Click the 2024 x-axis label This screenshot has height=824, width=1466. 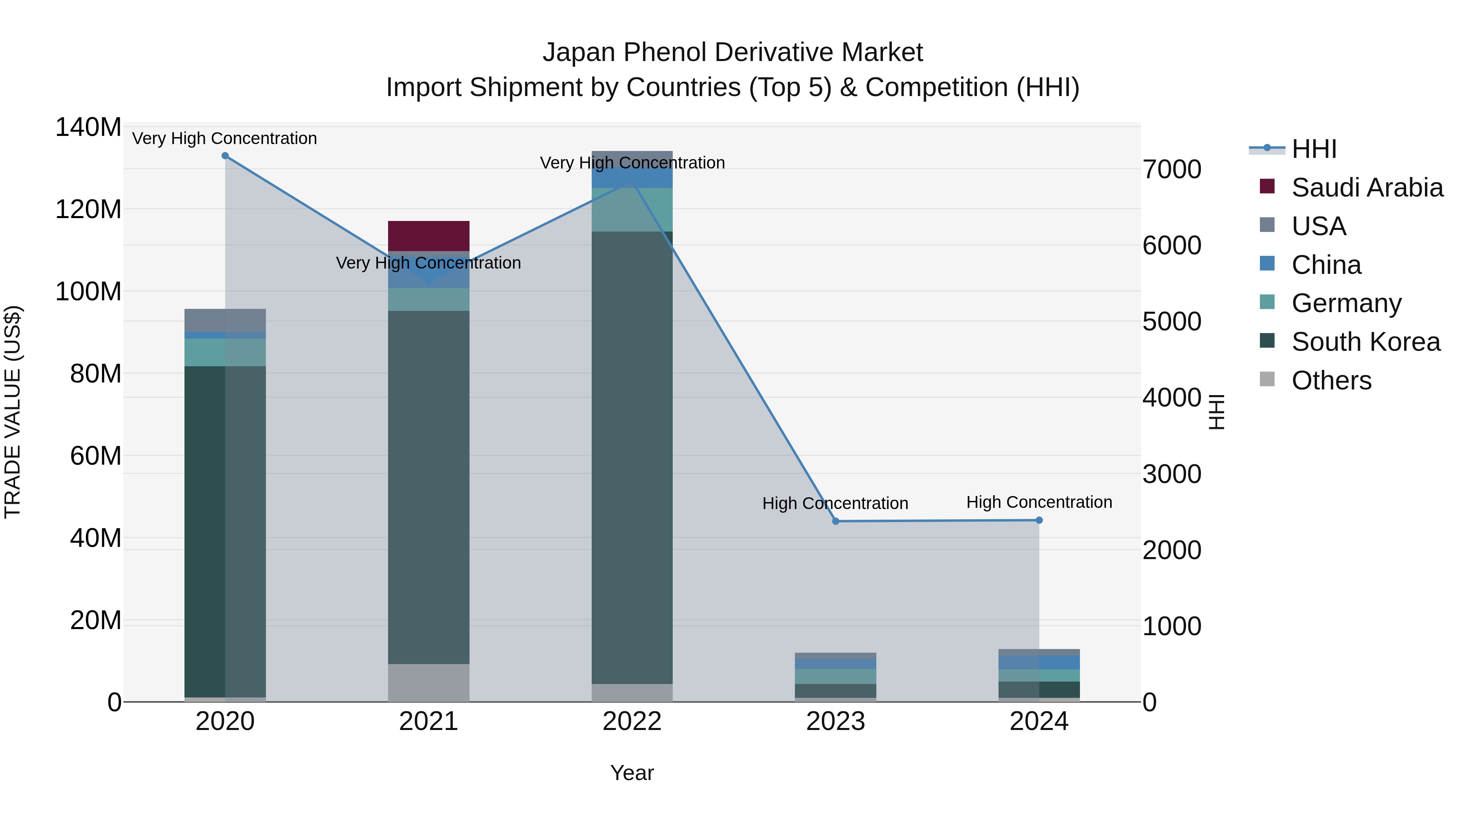pyautogui.click(x=1039, y=721)
